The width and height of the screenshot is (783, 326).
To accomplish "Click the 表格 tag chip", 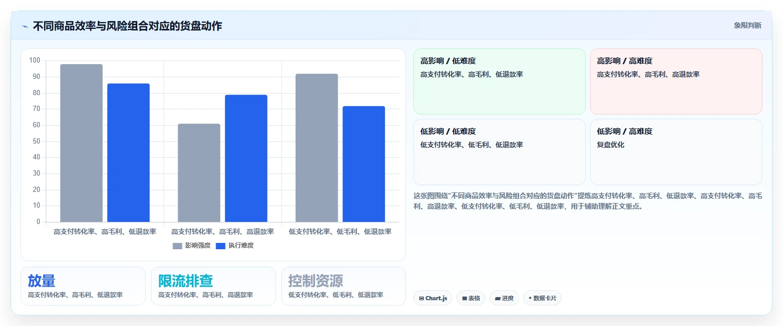I will 471,298.
